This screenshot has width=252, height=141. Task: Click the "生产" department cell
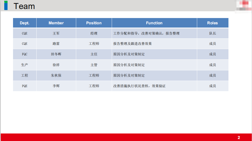pos(25,65)
